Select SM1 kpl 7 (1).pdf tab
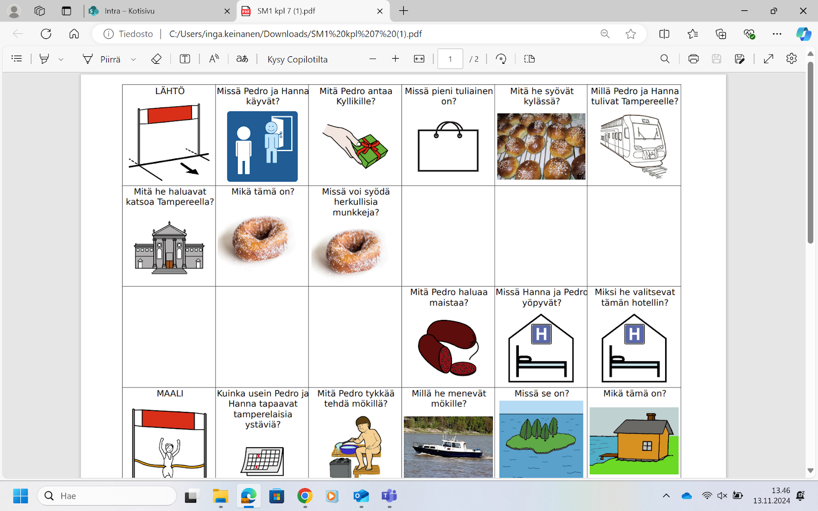Viewport: 818px width, 511px height. tap(312, 11)
